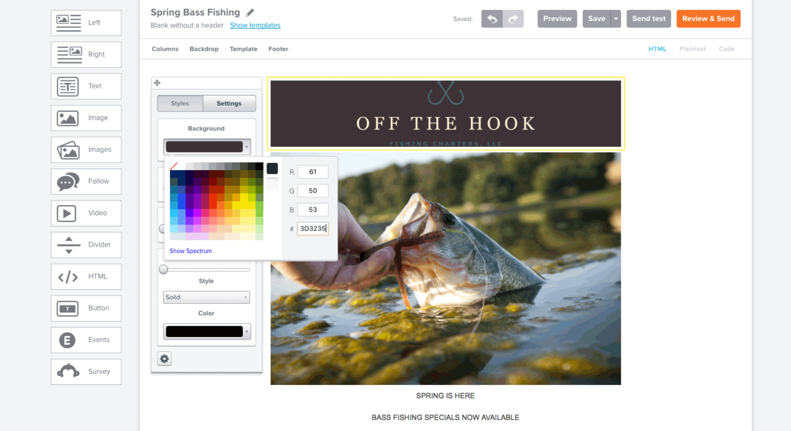Redo the last undone change
Viewport: 791px width, 431px height.
pyautogui.click(x=513, y=19)
